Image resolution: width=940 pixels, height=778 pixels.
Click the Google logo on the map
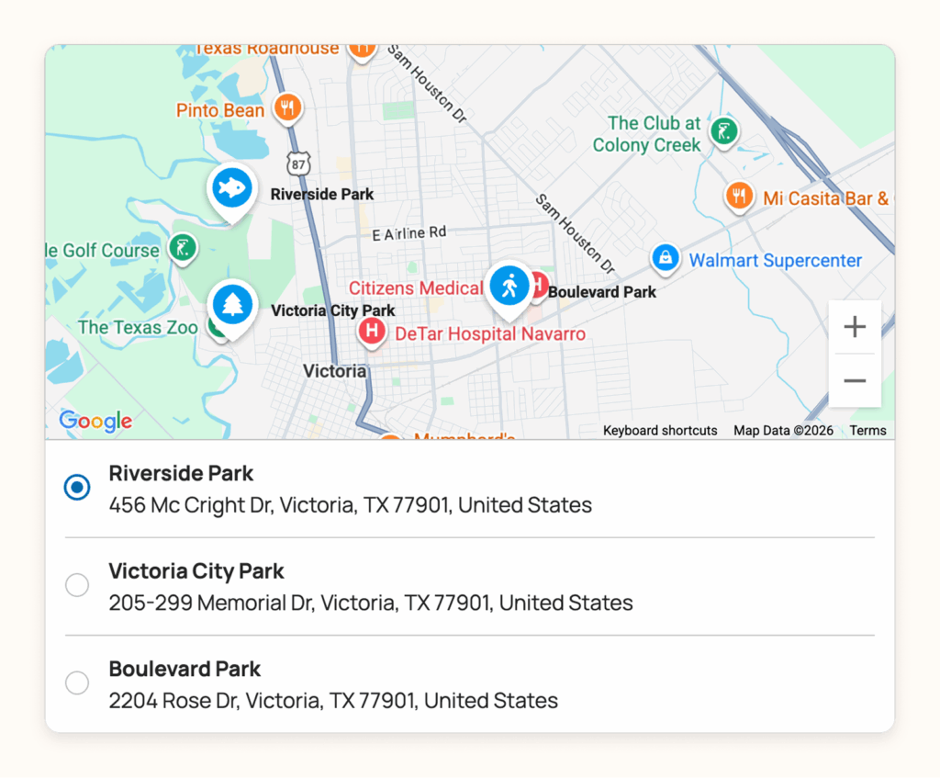click(95, 421)
